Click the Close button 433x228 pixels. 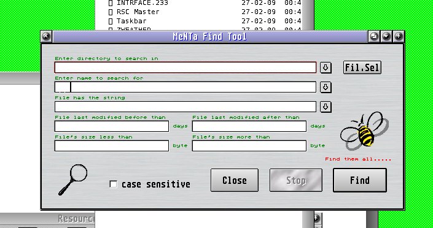click(235, 180)
